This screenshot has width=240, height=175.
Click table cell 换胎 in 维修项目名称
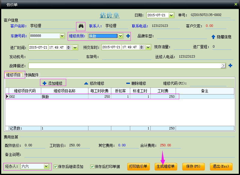(65, 97)
